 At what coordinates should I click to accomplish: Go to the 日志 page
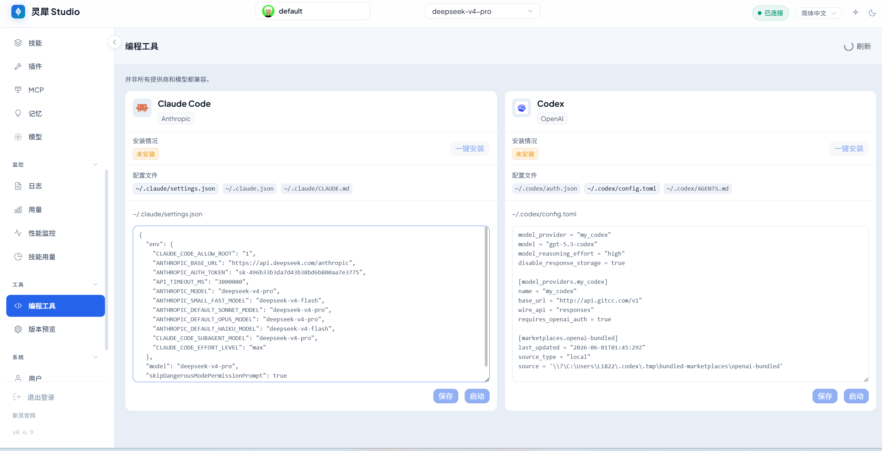pos(56,186)
